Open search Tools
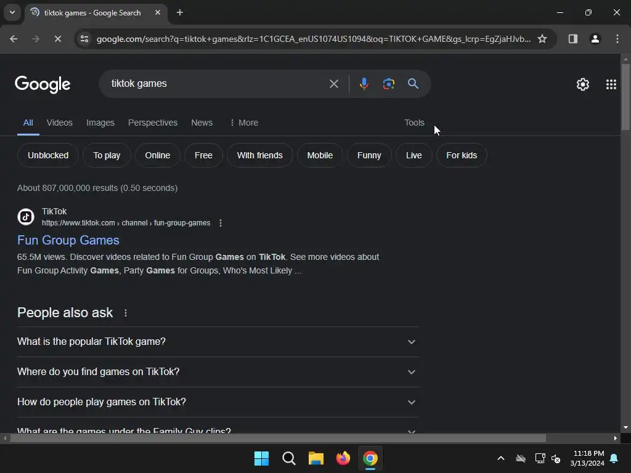 point(414,123)
